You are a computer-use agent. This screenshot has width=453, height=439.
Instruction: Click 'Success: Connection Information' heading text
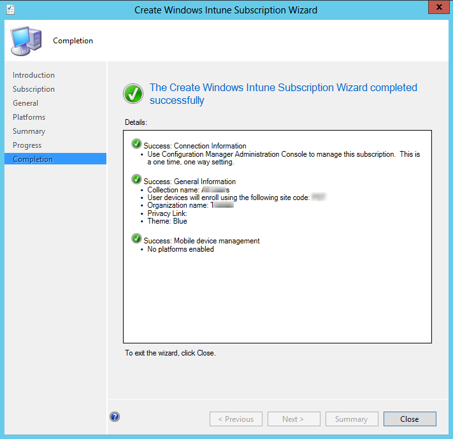pos(195,146)
